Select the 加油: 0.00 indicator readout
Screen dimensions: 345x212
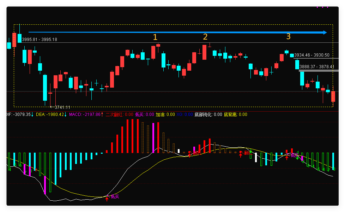(x=165, y=114)
